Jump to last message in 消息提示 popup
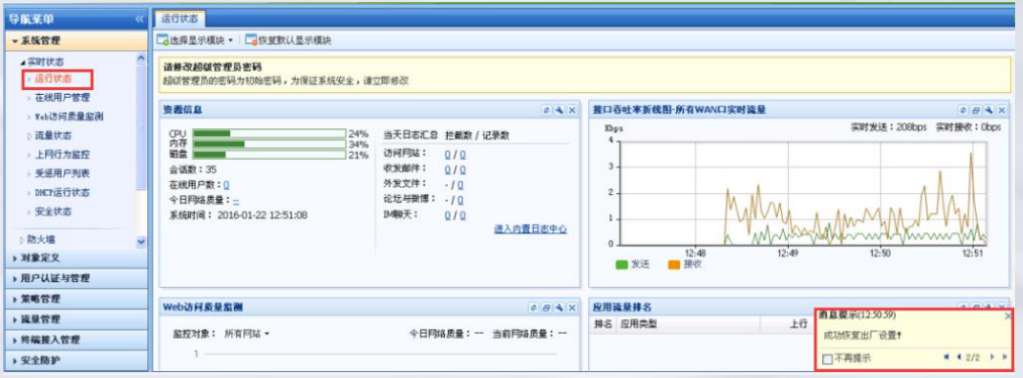 pyautogui.click(x=1004, y=357)
